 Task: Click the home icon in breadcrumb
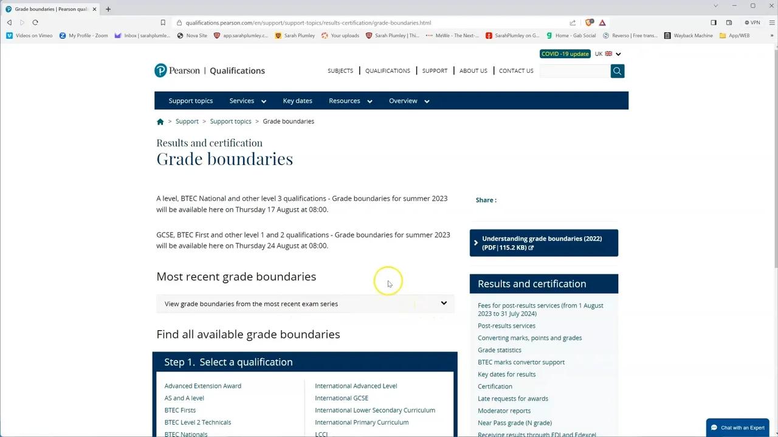(160, 121)
